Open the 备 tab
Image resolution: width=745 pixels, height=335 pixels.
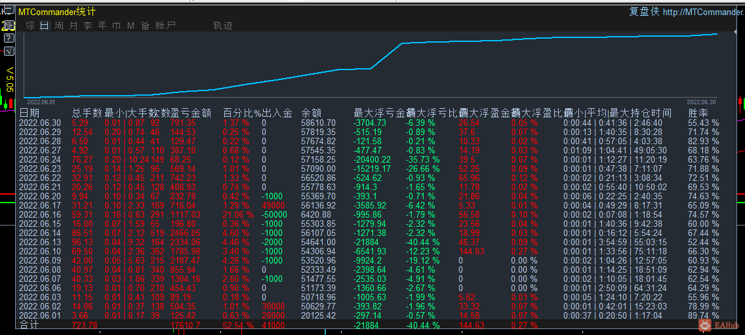coord(146,26)
